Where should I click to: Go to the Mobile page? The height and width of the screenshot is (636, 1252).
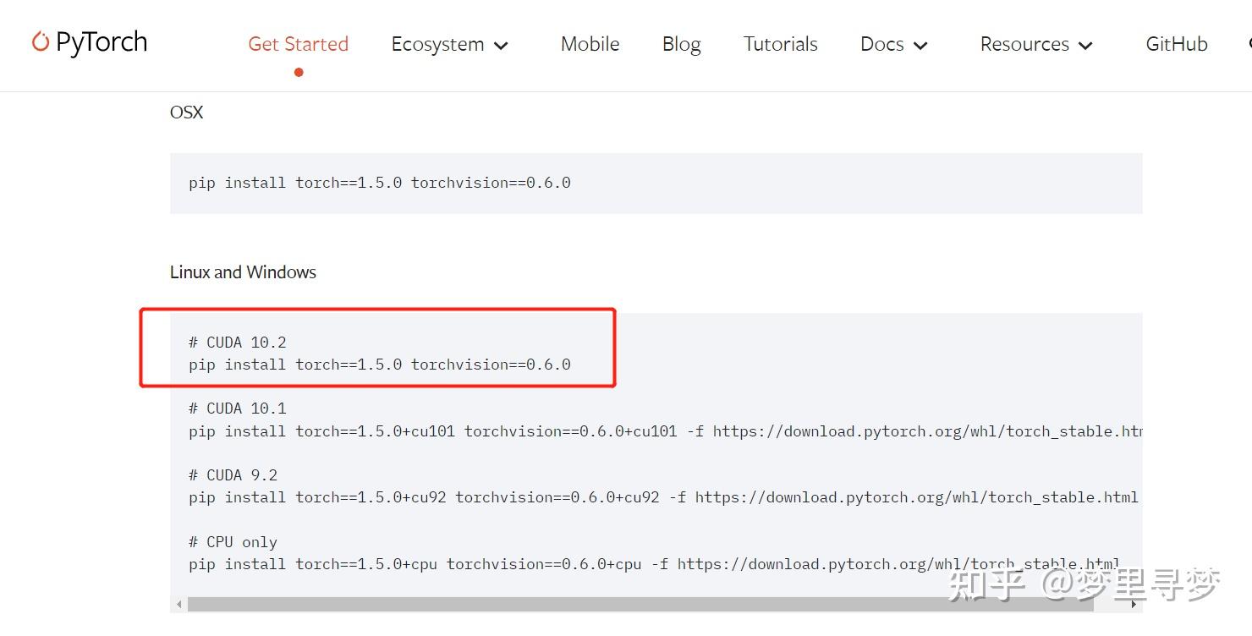pyautogui.click(x=590, y=44)
